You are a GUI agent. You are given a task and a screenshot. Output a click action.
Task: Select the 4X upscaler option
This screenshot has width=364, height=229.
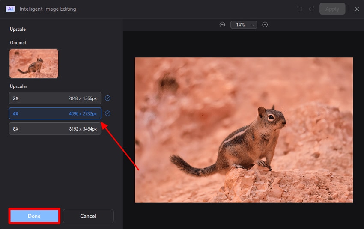click(x=55, y=113)
